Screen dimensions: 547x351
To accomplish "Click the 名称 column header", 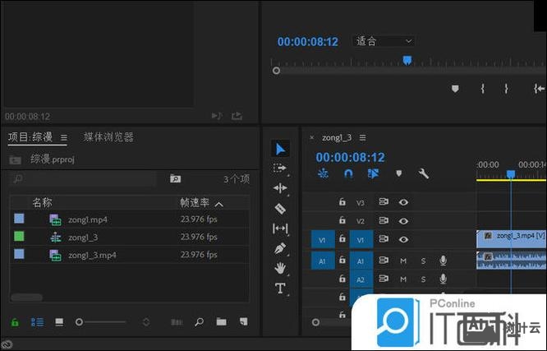I will (x=42, y=202).
